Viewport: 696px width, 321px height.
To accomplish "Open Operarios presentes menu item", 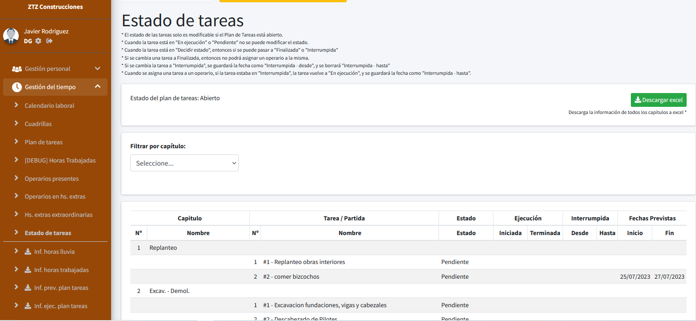I will point(52,179).
